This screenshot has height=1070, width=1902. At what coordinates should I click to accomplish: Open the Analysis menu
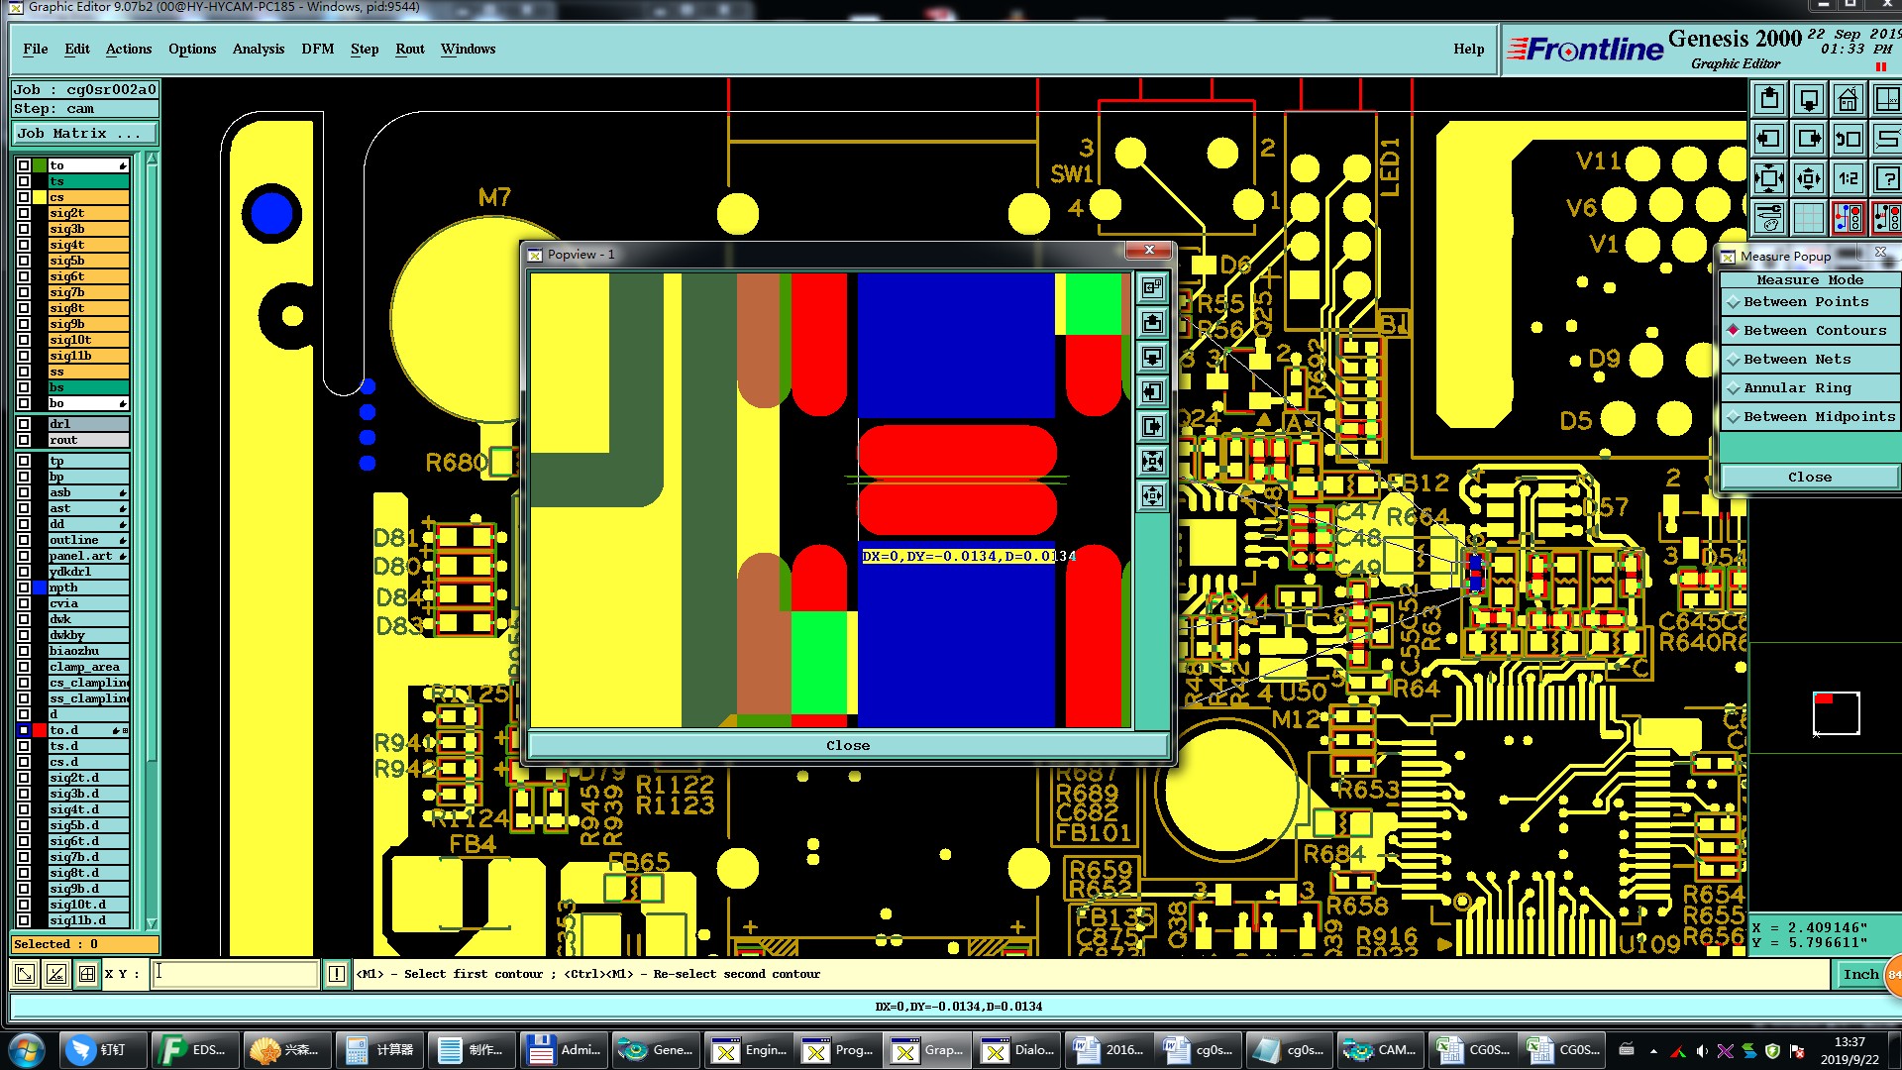click(x=258, y=49)
